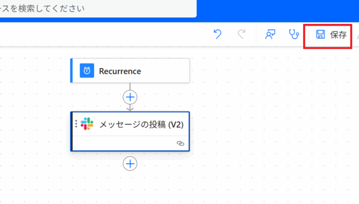Image resolution: width=359 pixels, height=204 pixels.
Task: Add new step below メッセージの投稿 card
Action: 130,164
